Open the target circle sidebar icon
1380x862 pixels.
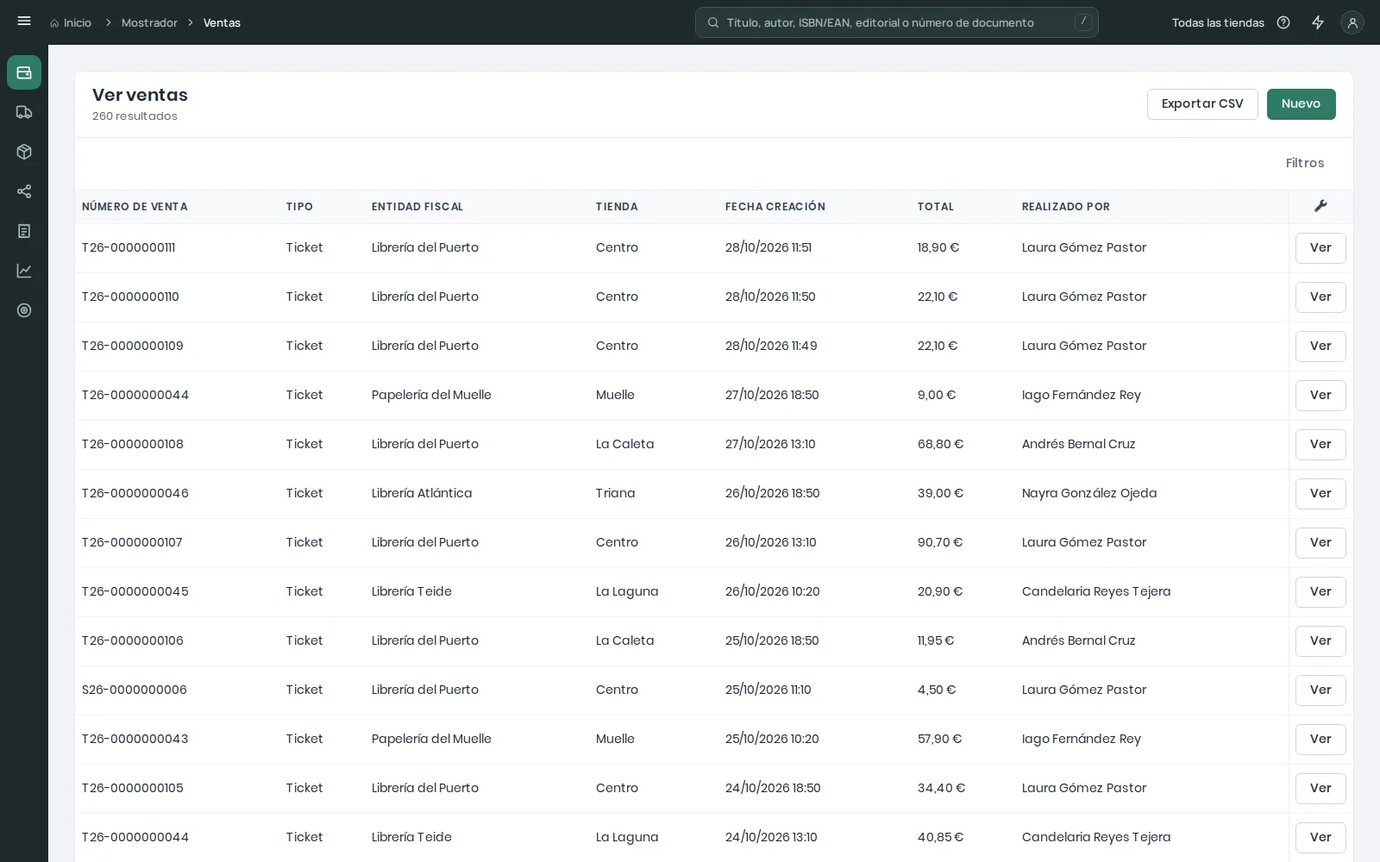24,310
